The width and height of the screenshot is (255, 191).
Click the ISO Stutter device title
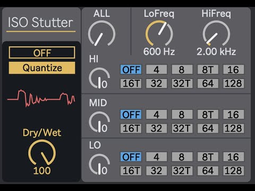coord(40,22)
